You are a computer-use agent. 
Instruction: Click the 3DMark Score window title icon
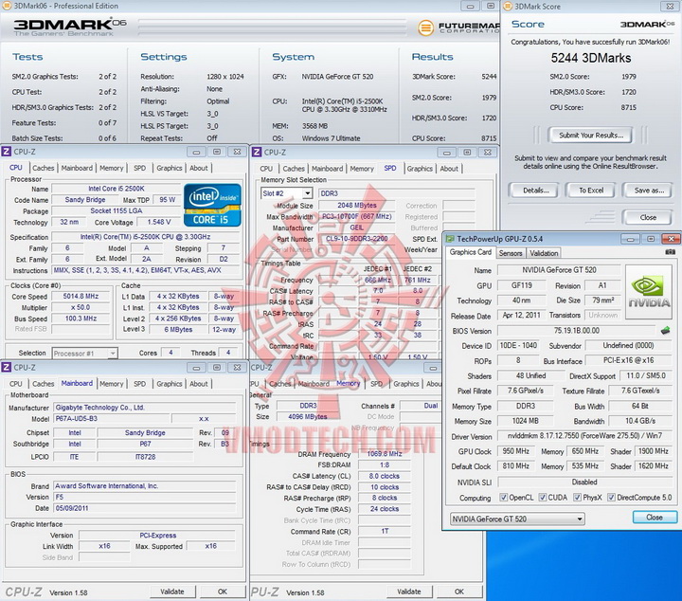click(508, 6)
